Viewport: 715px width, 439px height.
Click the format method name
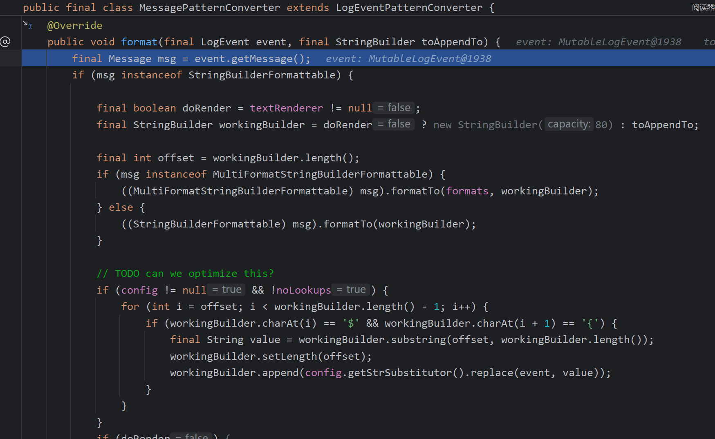pos(139,42)
